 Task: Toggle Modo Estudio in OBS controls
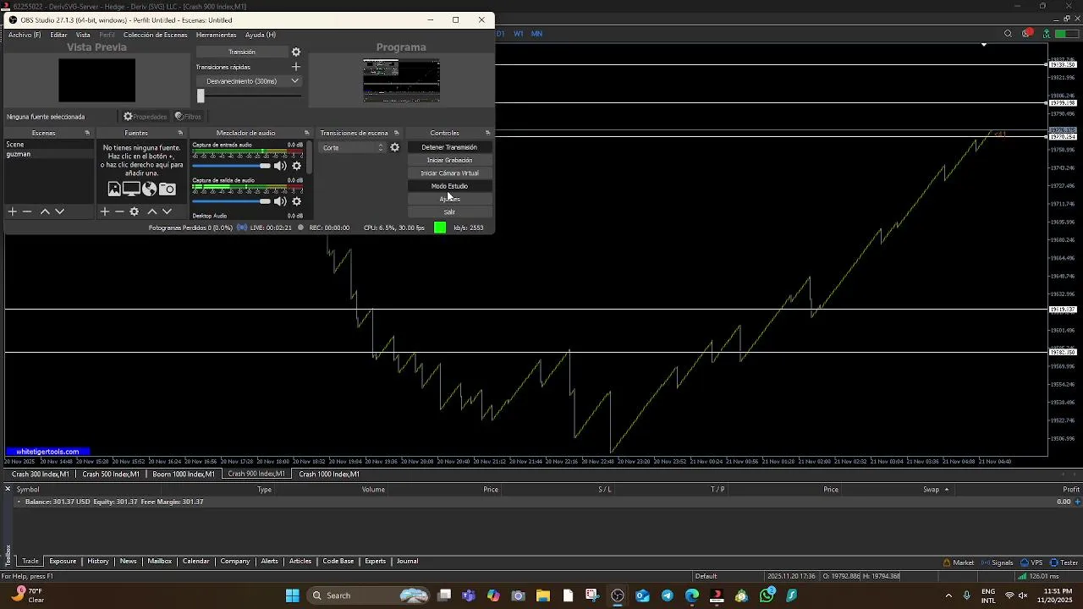tap(449, 186)
